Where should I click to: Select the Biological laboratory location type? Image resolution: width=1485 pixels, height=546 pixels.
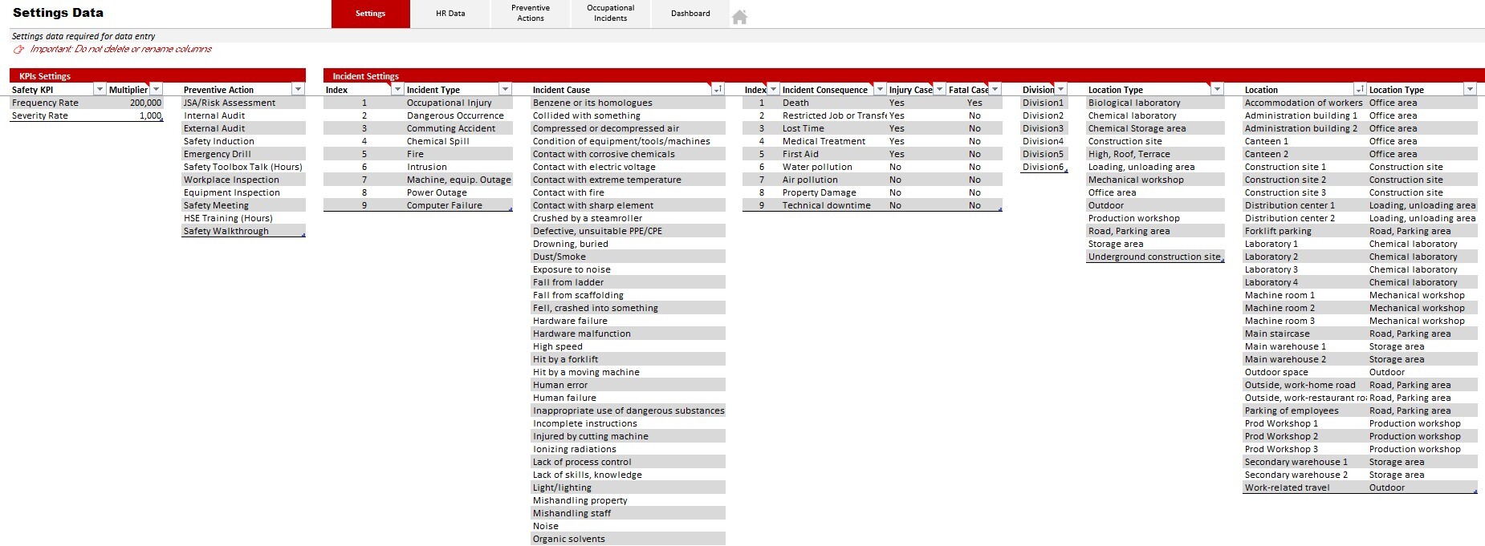[x=1155, y=103]
